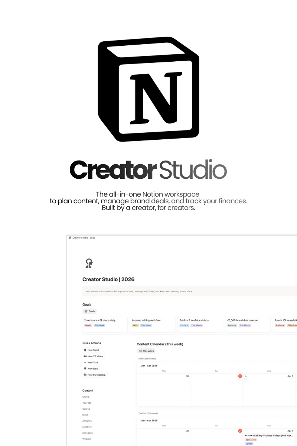Click the Content tag on Publish videos goal
This screenshot has height=446, width=297.
point(184,325)
